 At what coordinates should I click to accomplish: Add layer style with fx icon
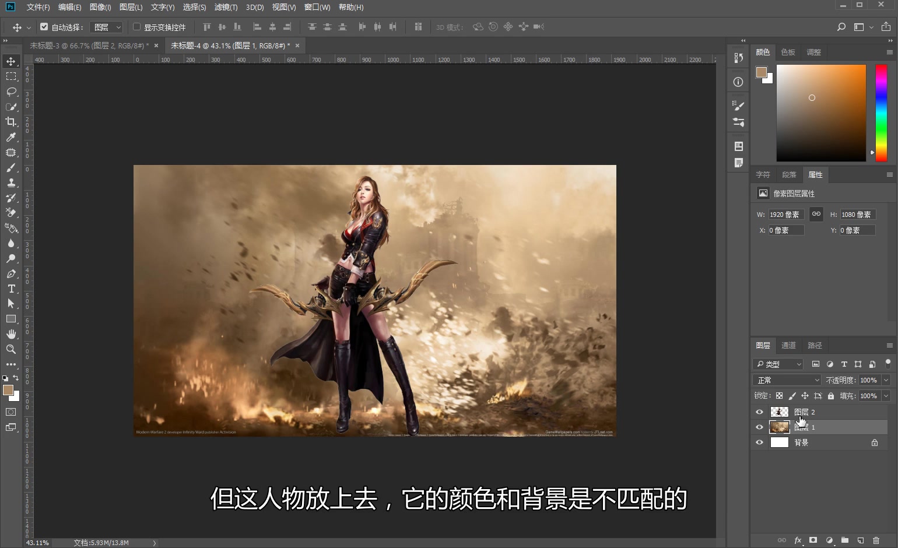tap(798, 540)
